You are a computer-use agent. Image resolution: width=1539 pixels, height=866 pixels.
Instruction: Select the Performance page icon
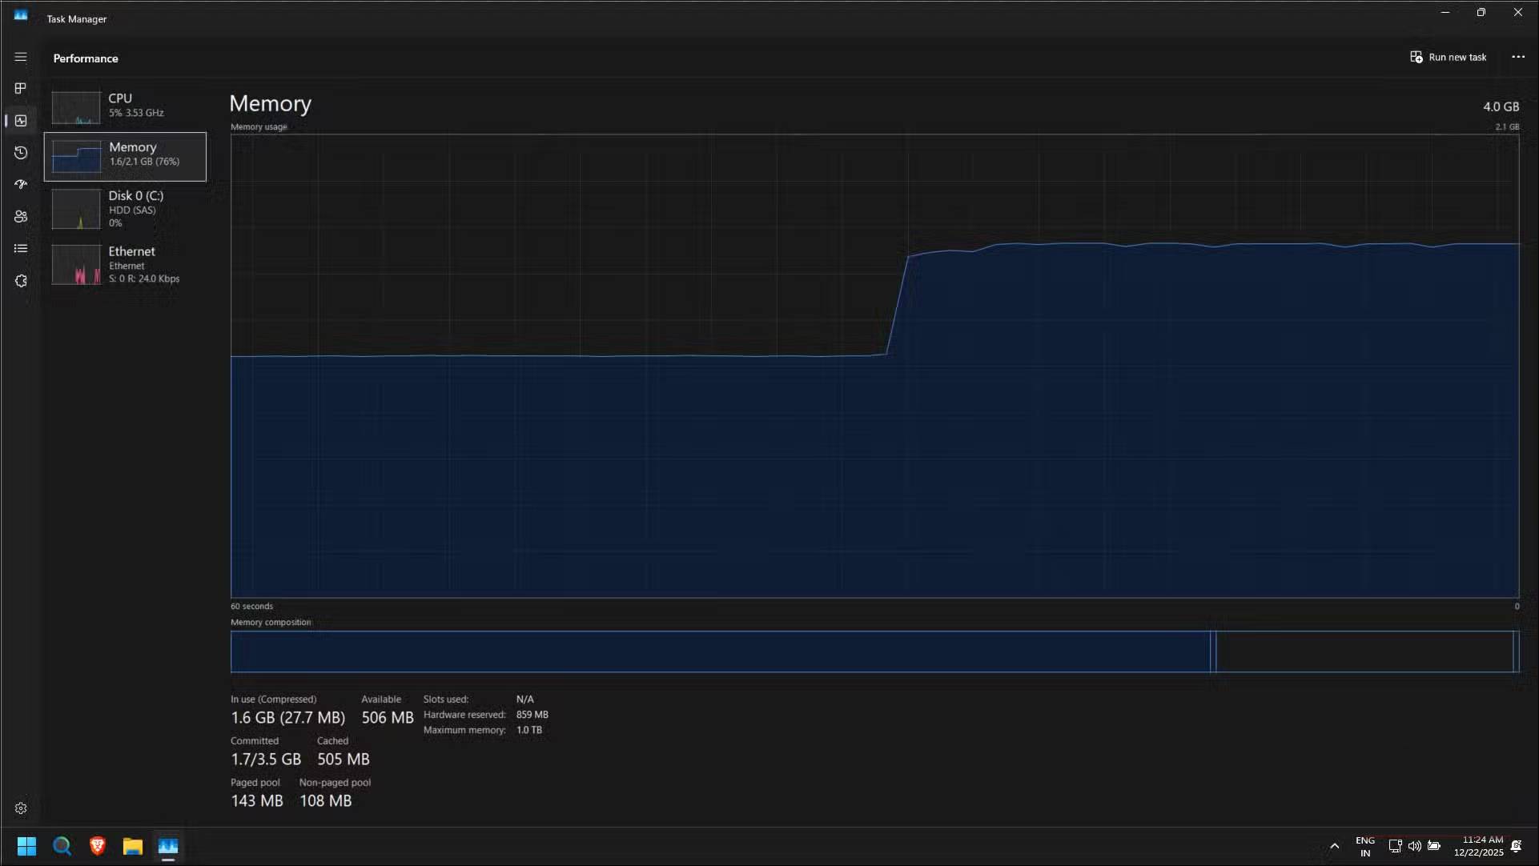tap(21, 120)
